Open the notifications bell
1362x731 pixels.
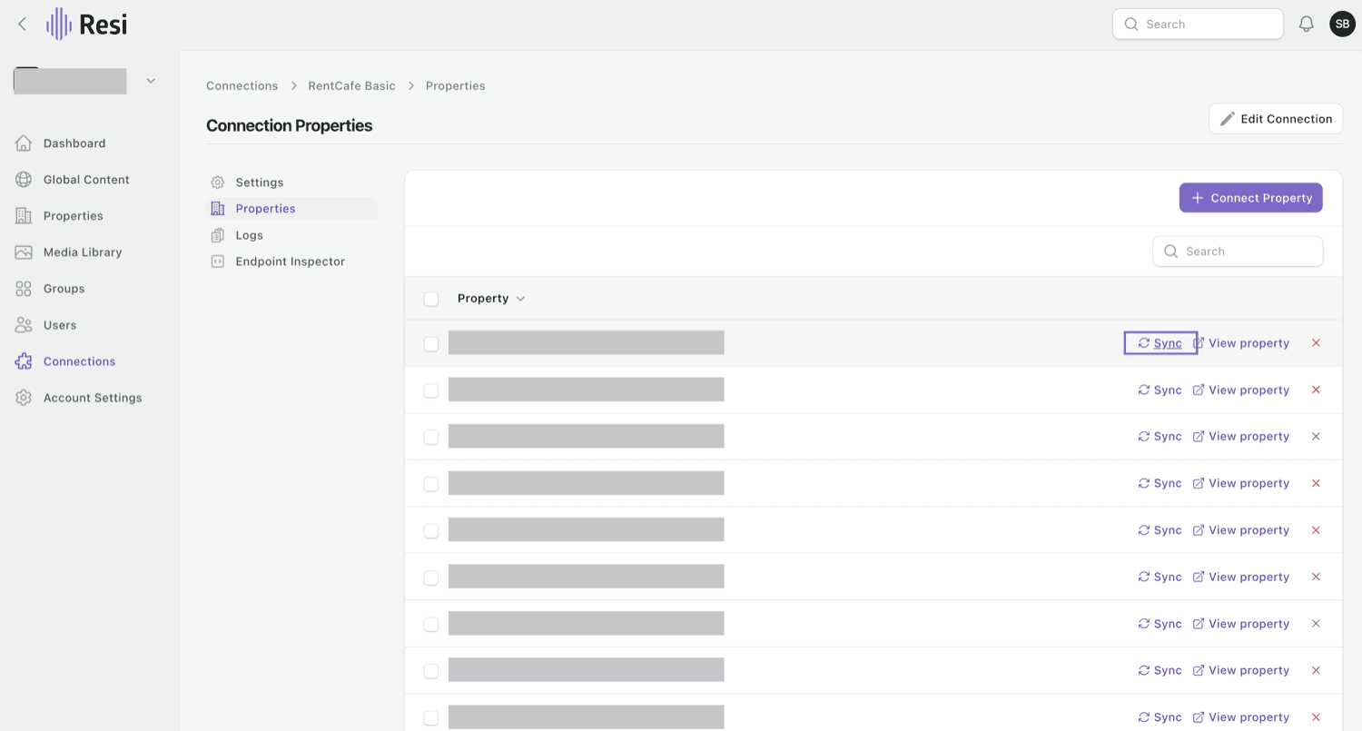(x=1307, y=25)
